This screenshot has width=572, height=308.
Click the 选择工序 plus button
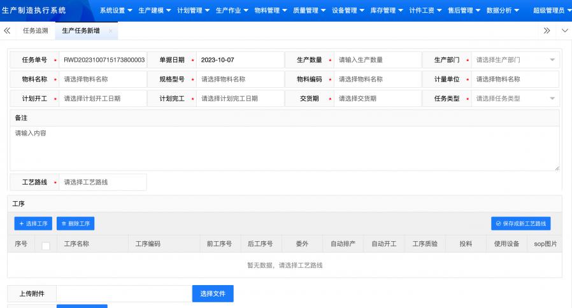pyautogui.click(x=33, y=223)
